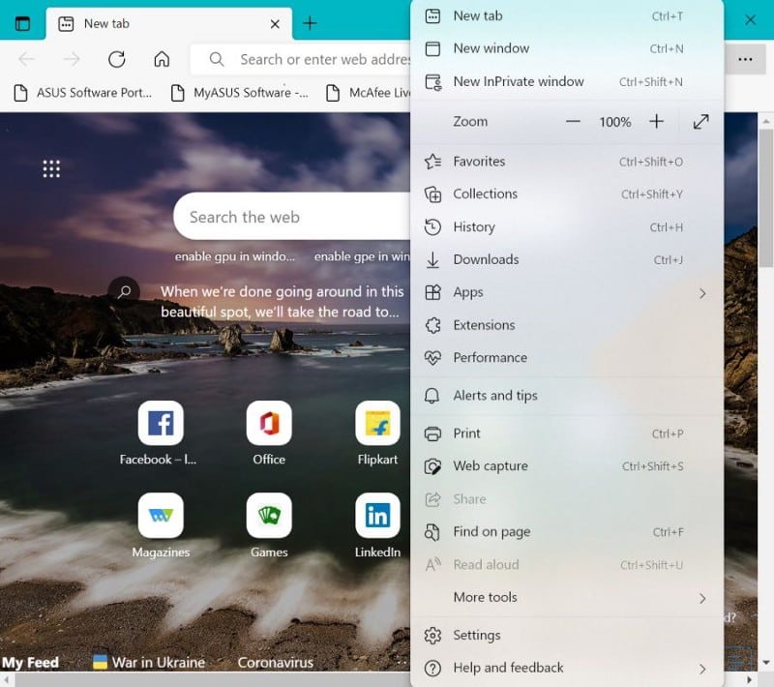This screenshot has height=687, width=774.
Task: Select New InPrivate window menu item
Action: tap(567, 81)
